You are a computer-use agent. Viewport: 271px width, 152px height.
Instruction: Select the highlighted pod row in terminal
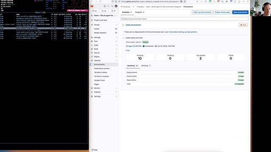pos(44,28)
